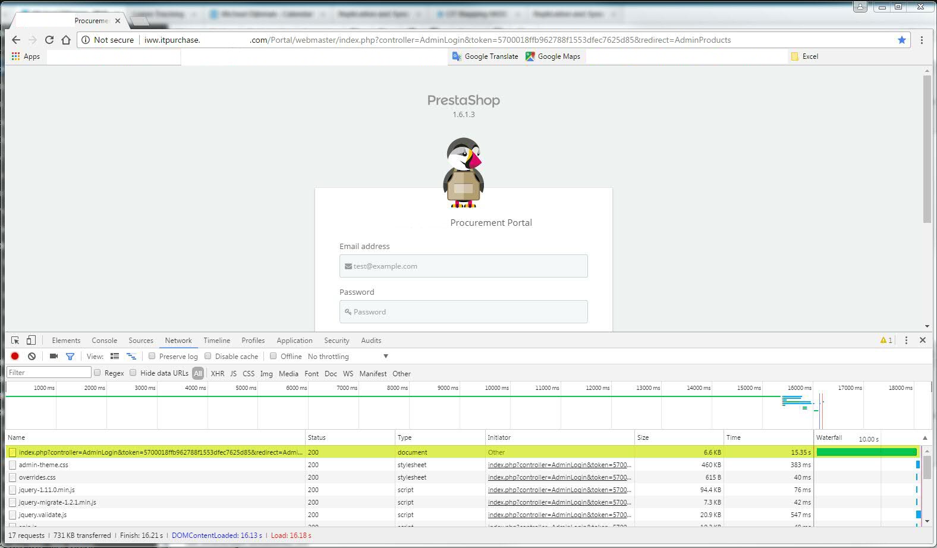This screenshot has width=937, height=548.
Task: Click the Email address input field
Action: tap(463, 266)
